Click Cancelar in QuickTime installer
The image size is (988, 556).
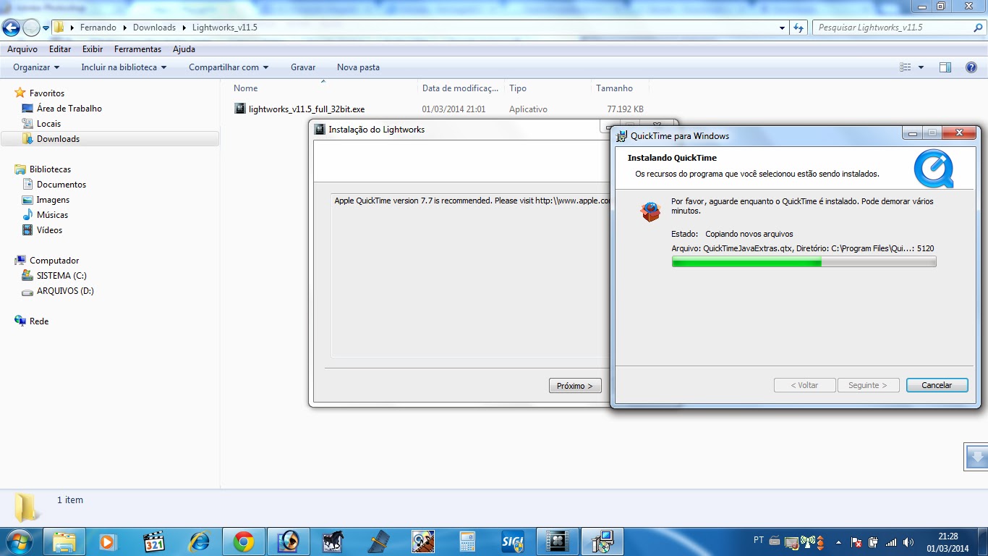937,385
